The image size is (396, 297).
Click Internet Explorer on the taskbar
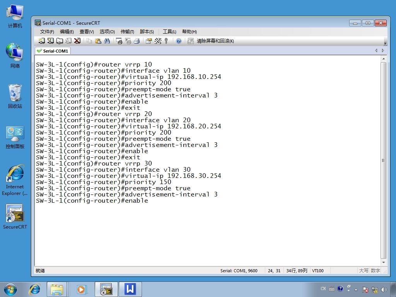point(35,289)
